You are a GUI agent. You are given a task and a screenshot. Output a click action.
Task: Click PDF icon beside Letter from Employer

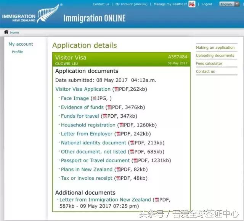pos(118,134)
